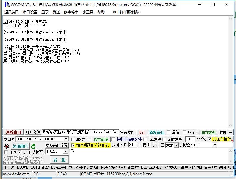Enable the 定时发送 checkbox
Screen dimensions: 236x179
point(164,139)
